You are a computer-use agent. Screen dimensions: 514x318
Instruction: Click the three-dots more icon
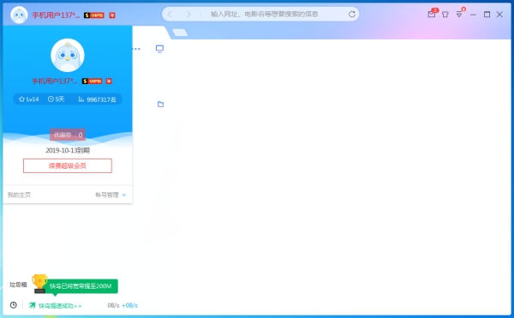coord(136,49)
